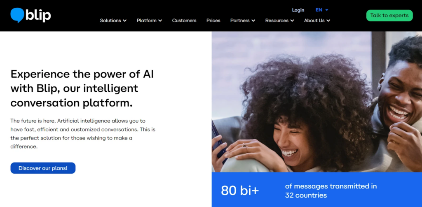Open the Prices menu item
Screen dimensions: 422x207
213,21
